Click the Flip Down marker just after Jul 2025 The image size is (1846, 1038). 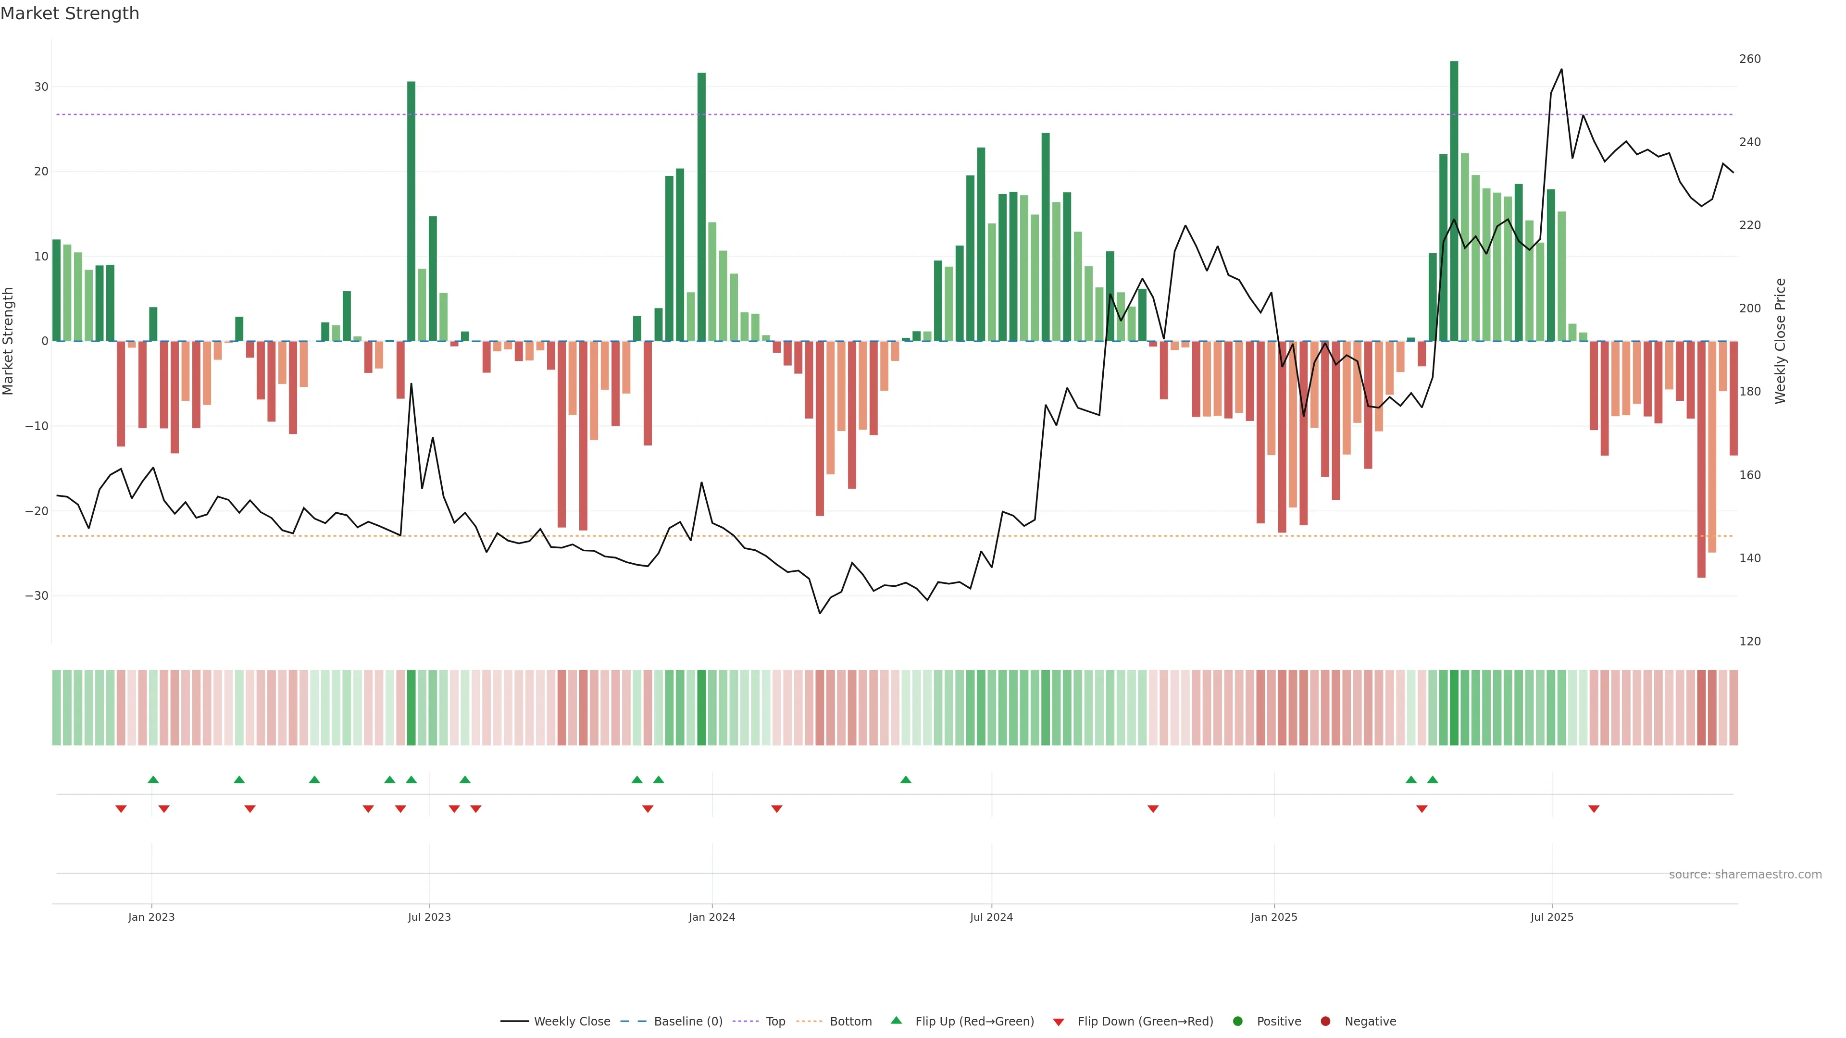point(1594,809)
